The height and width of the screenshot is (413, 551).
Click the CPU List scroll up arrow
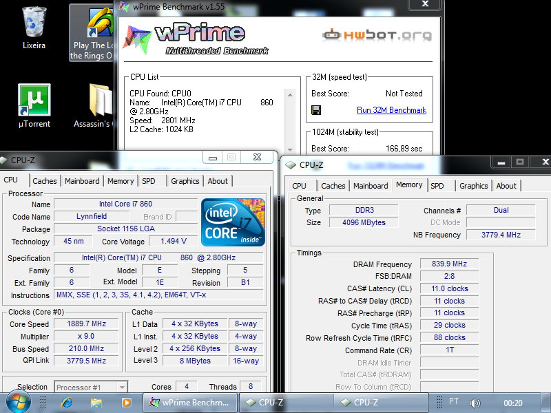(290, 95)
